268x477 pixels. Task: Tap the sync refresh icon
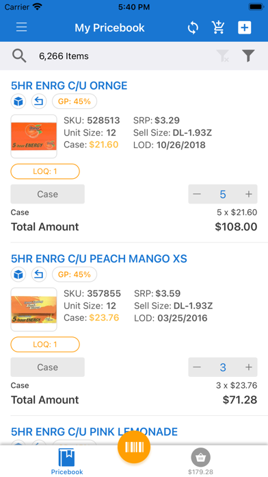193,27
